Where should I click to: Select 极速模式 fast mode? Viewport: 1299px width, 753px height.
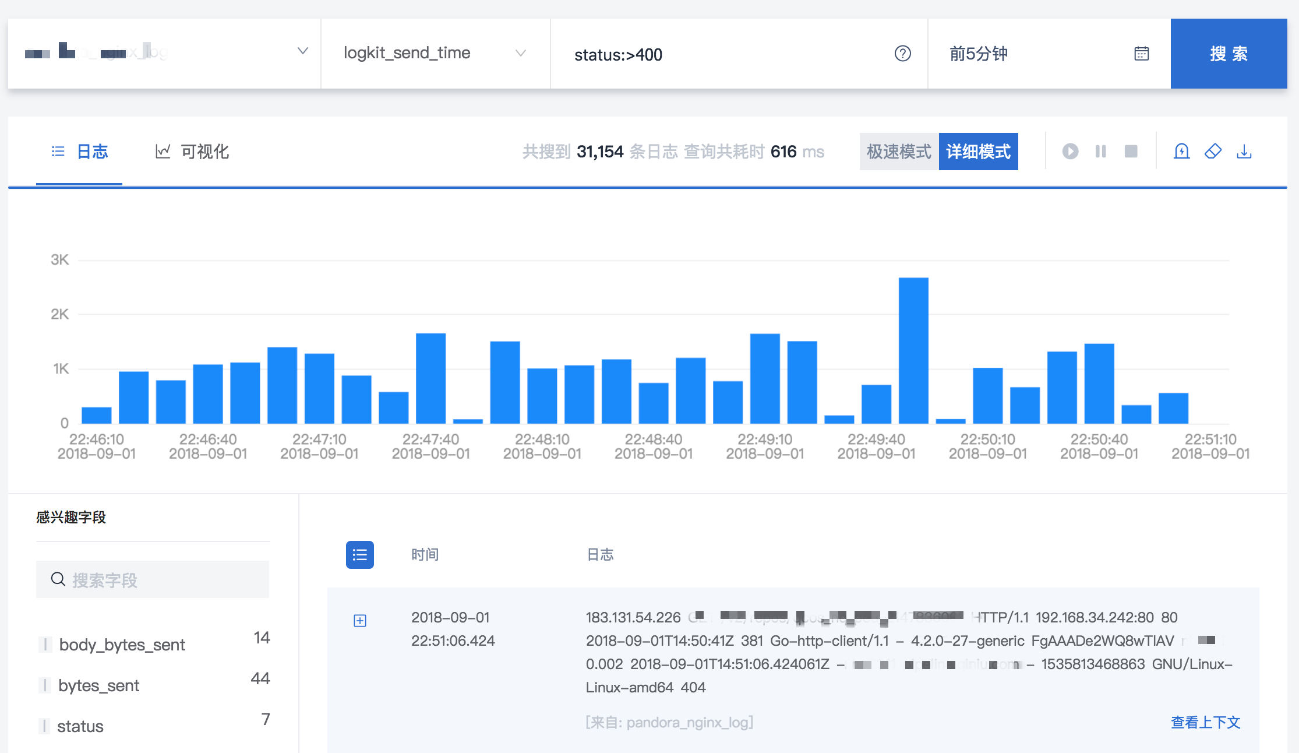point(899,152)
